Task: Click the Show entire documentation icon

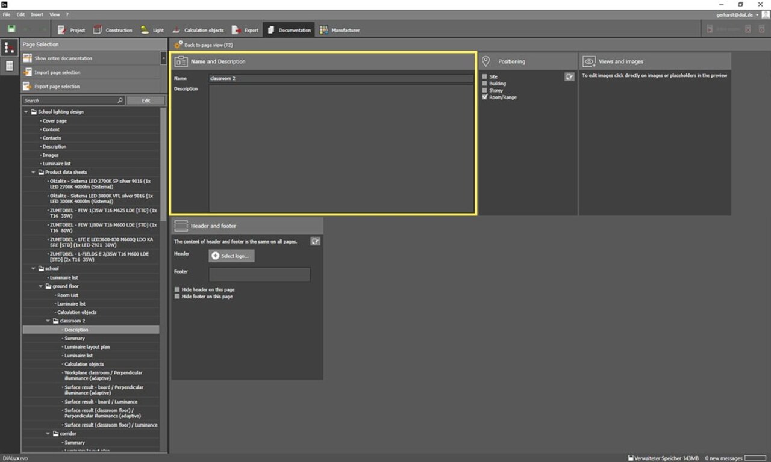Action: [x=28, y=58]
